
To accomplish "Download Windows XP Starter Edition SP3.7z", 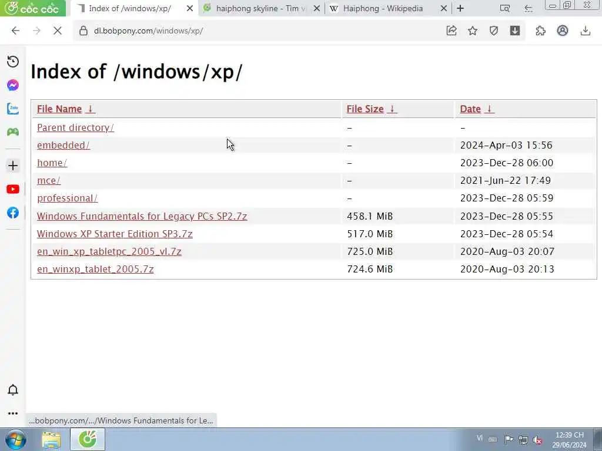I will 115,234.
